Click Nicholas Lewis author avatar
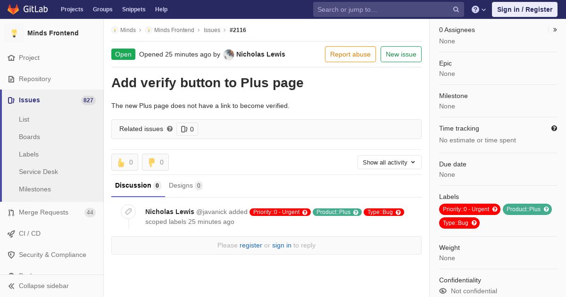The height and width of the screenshot is (297, 566). point(229,54)
